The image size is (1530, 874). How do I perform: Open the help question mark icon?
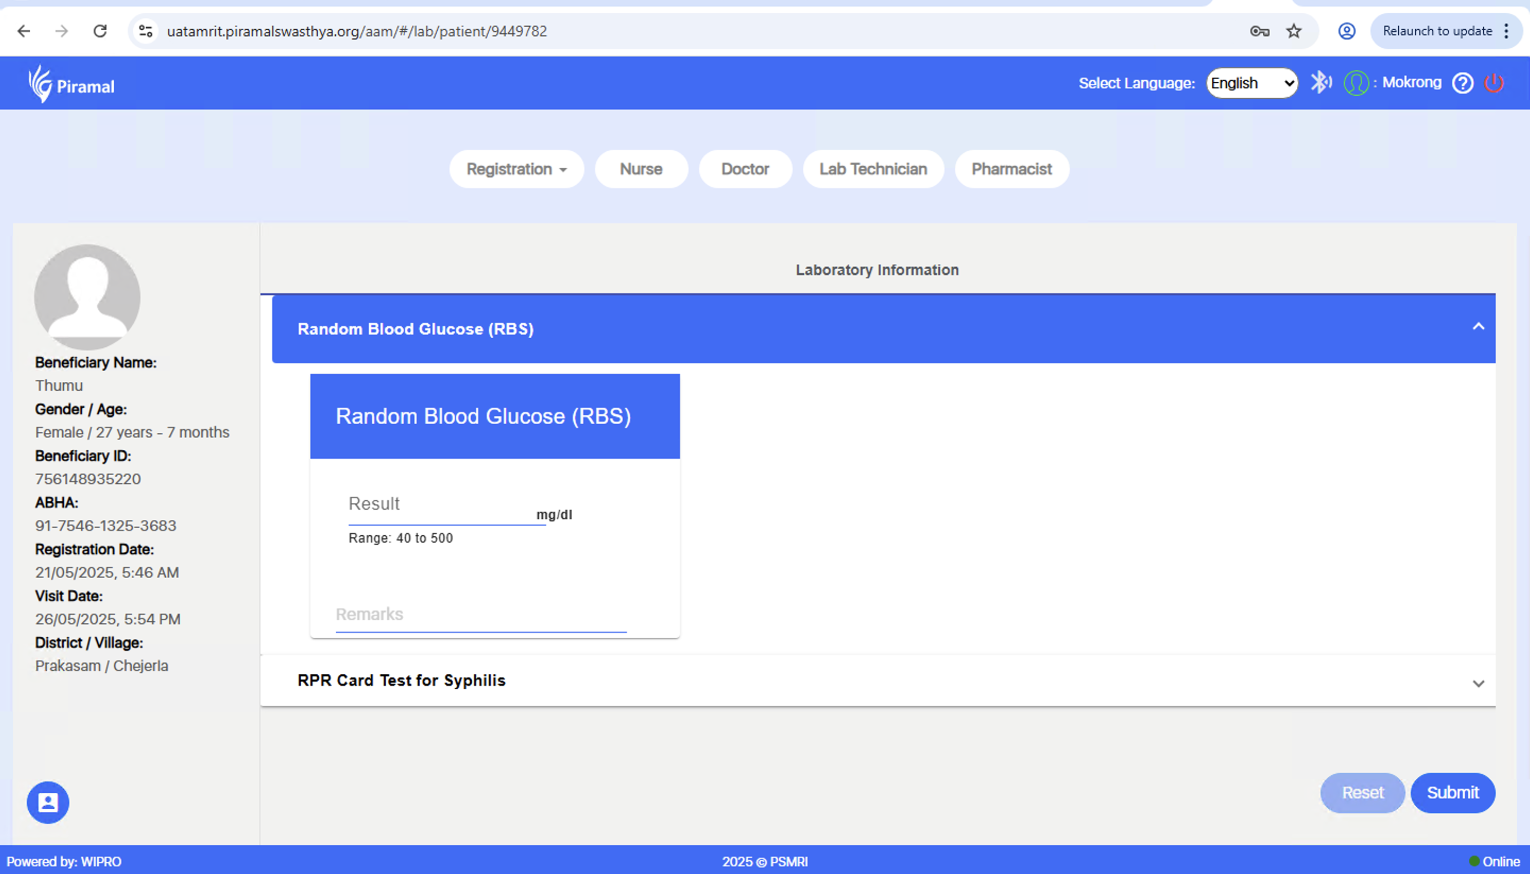coord(1462,83)
